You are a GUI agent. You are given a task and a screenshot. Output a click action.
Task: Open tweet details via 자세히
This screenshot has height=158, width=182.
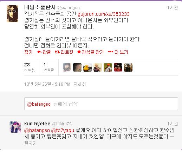[x=80, y=84]
